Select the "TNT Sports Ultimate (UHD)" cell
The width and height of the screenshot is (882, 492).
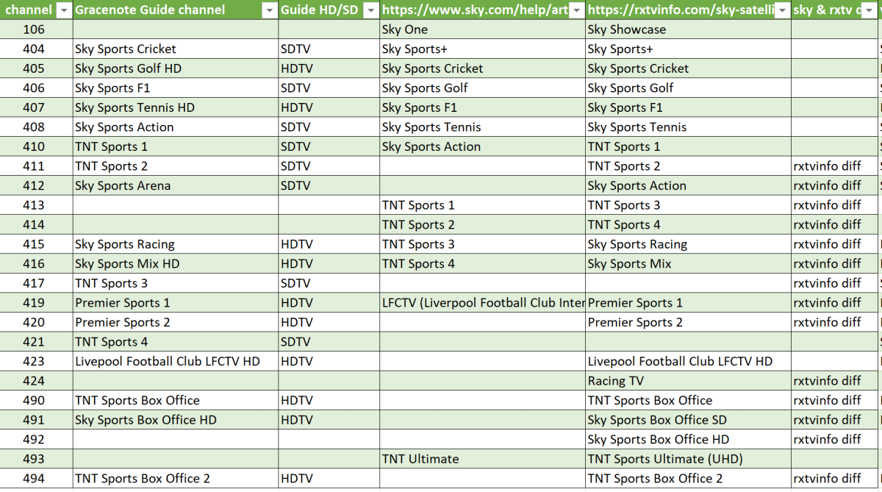click(664, 459)
